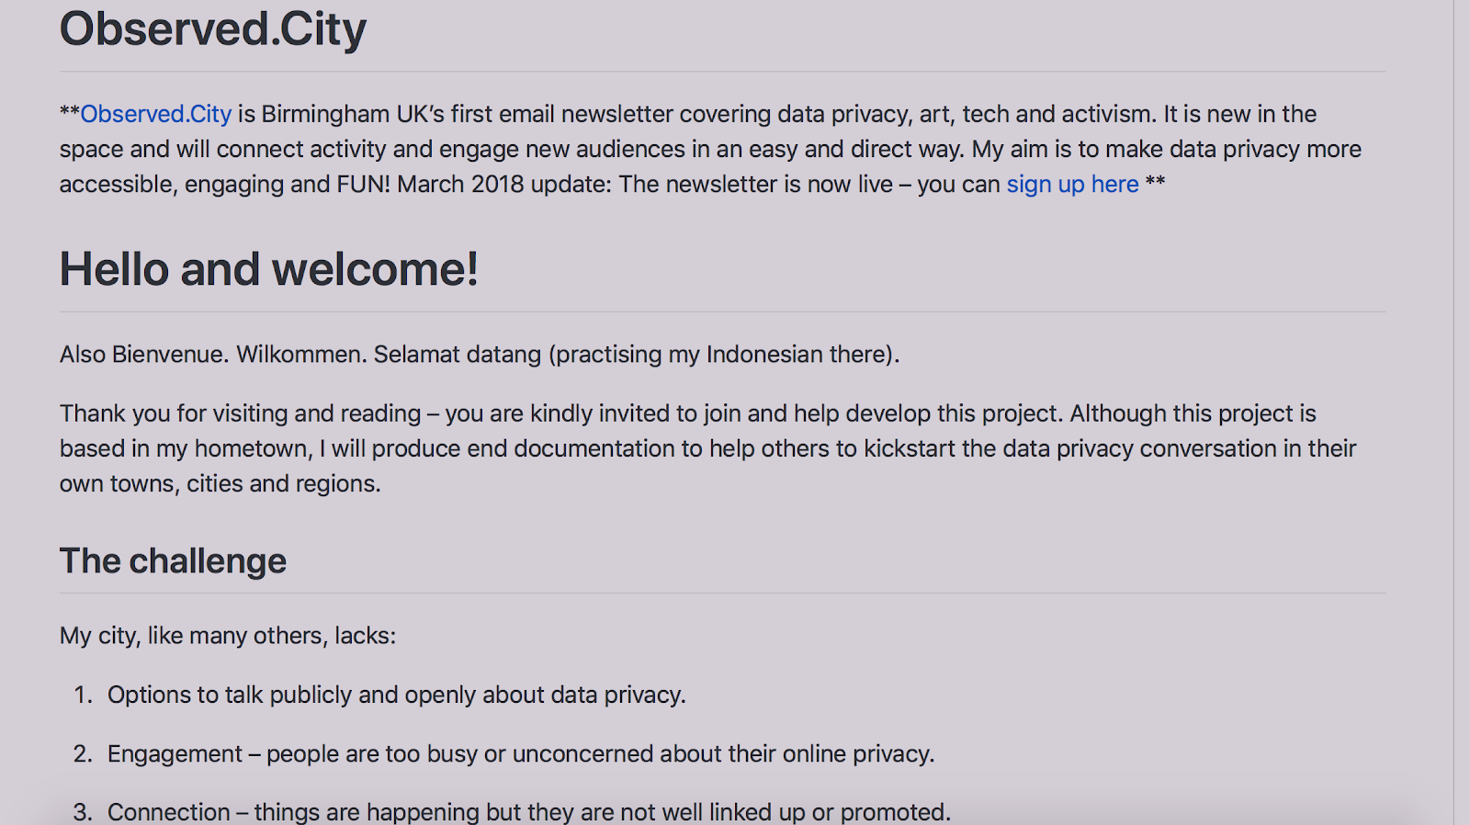
Task: Click list item two starting with 'Engagement'
Action: (x=520, y=753)
